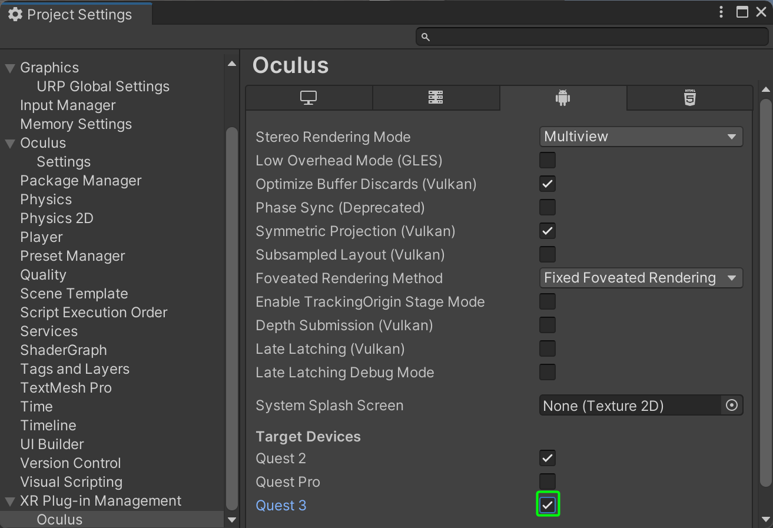Click the three-dot window options menu
The width and height of the screenshot is (773, 528).
(x=722, y=12)
